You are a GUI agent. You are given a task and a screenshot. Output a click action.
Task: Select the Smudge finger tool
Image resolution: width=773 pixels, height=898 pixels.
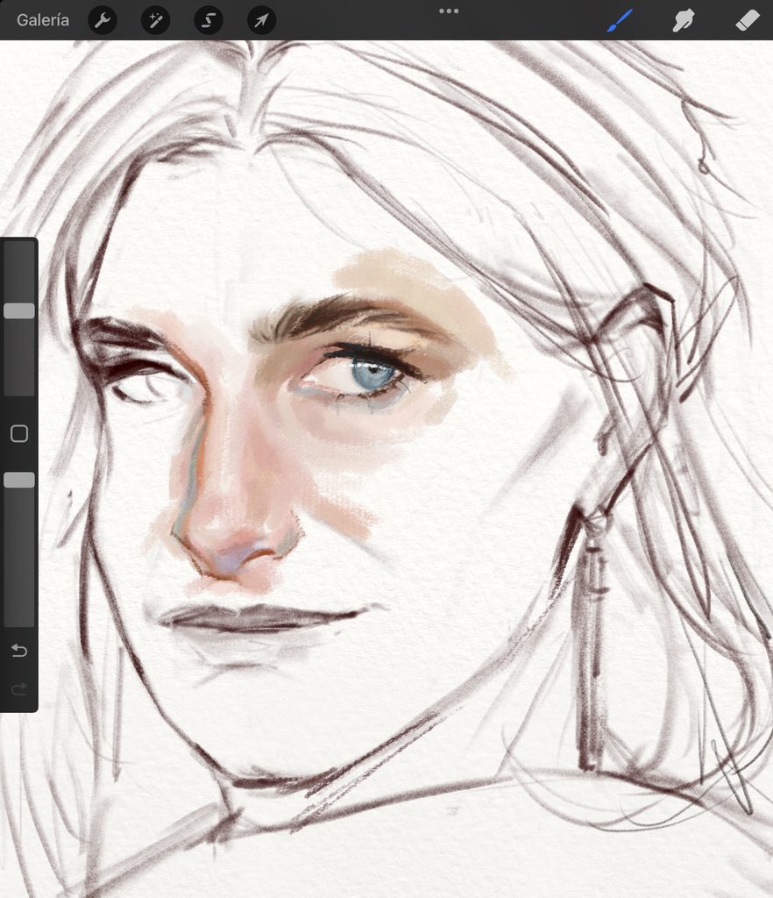pyautogui.click(x=683, y=20)
